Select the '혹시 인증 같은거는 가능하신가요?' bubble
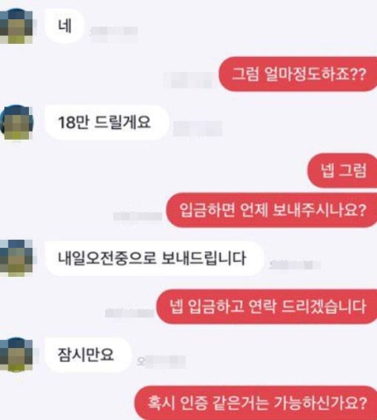 pos(256,403)
